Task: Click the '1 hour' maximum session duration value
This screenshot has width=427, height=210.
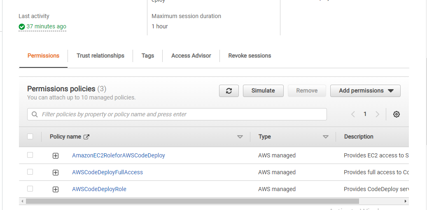Action: pyautogui.click(x=160, y=27)
